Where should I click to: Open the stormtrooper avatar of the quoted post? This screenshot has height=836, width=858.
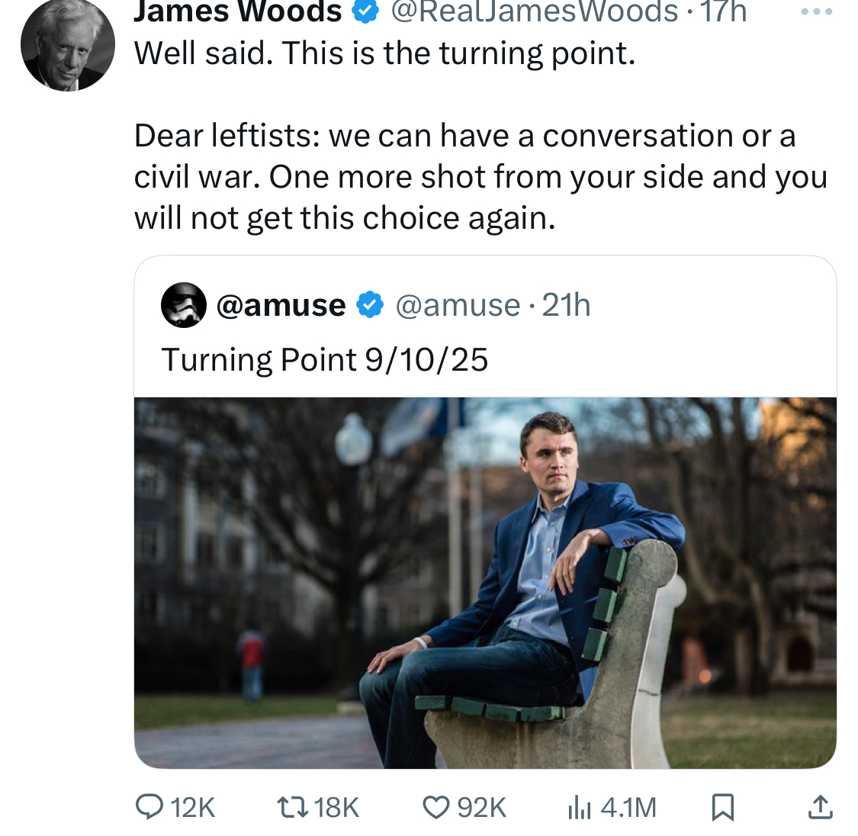tap(184, 305)
